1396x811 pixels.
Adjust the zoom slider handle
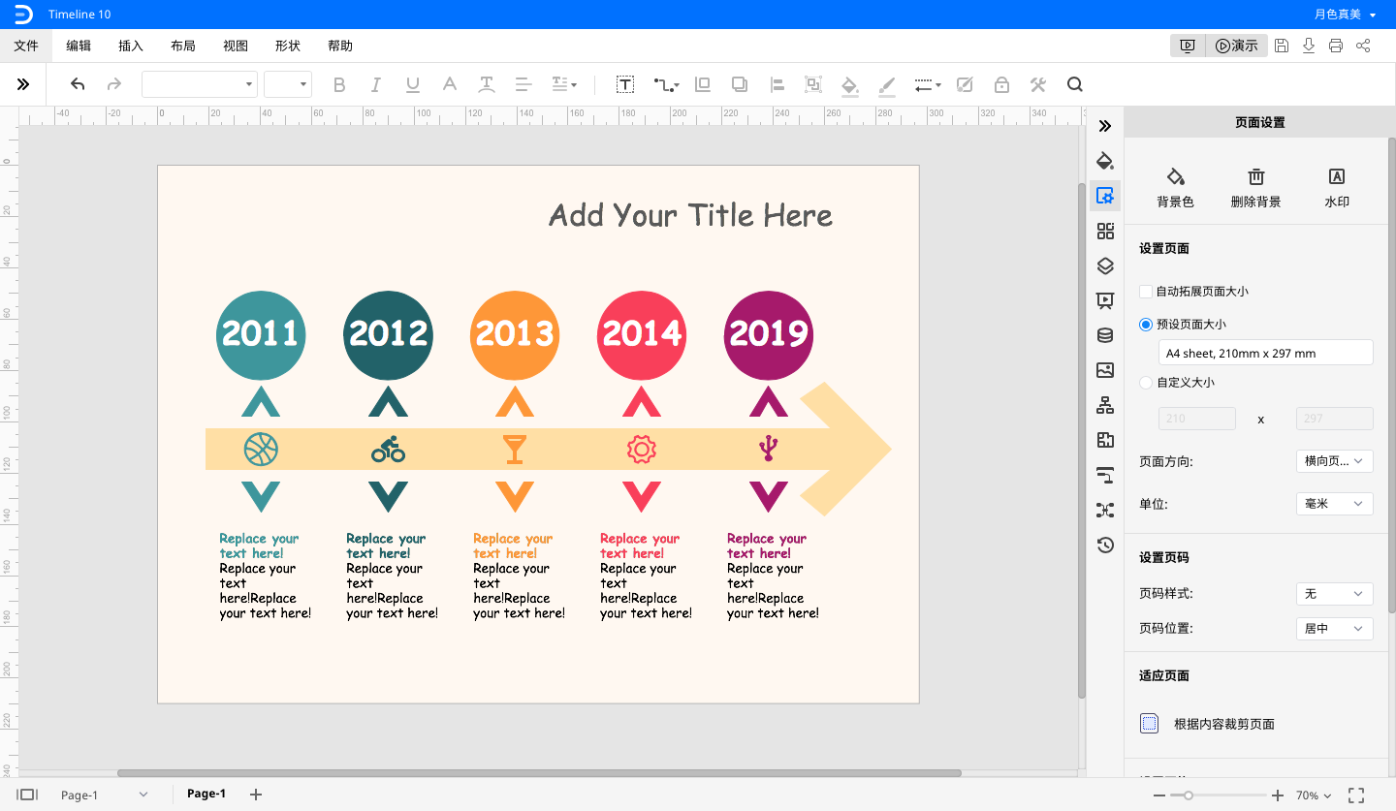click(x=1189, y=795)
